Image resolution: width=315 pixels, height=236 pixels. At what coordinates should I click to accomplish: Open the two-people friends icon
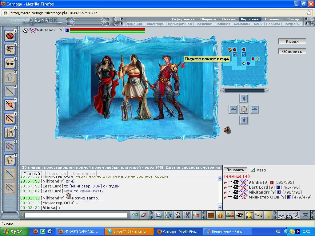(x=230, y=215)
